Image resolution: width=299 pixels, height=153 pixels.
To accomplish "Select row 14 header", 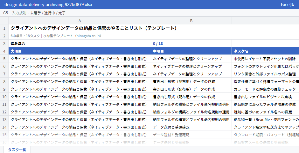I will pyautogui.click(x=4, y=127).
